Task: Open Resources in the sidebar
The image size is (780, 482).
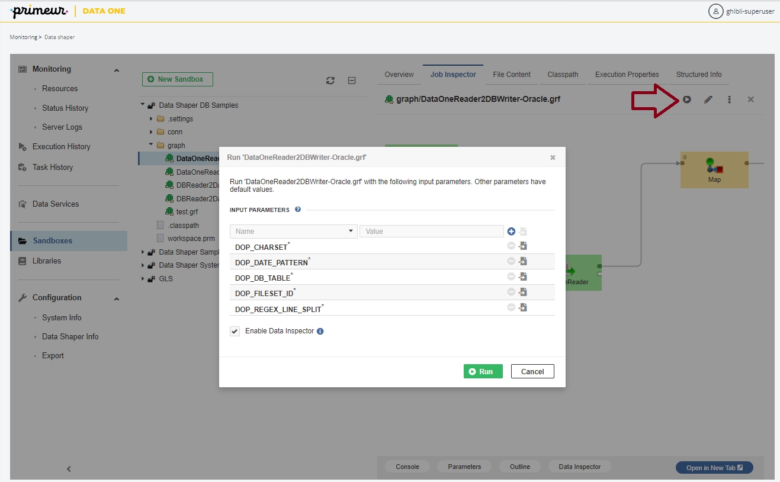Action: point(60,89)
